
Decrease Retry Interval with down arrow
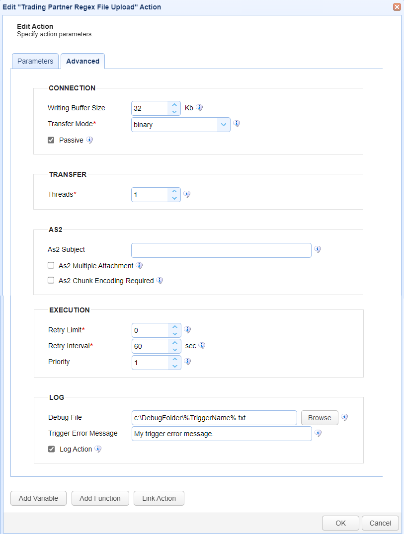pyautogui.click(x=175, y=350)
